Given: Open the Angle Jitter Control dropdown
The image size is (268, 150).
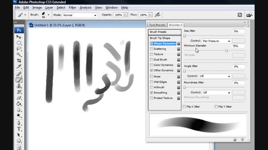Looking at the screenshot, I should tap(215, 76).
